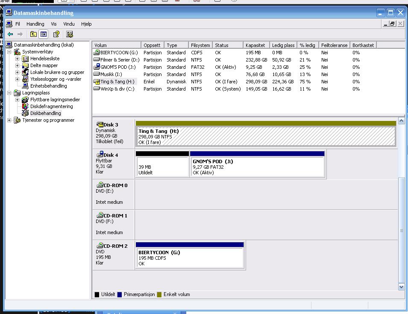Click the disk pane scroll down arrow
Image resolution: width=408 pixels, height=314 pixels.
[401, 287]
